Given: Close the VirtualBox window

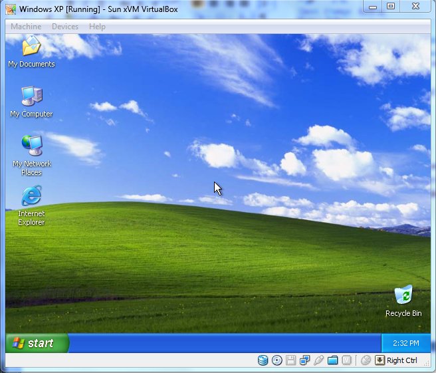Looking at the screenshot, I should pyautogui.click(x=415, y=7).
